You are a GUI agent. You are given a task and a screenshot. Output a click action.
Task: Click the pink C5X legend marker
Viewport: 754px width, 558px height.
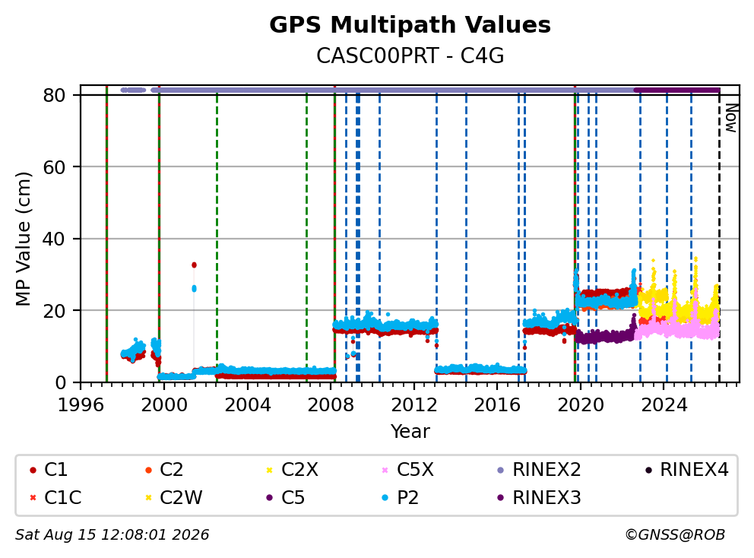pos(385,470)
